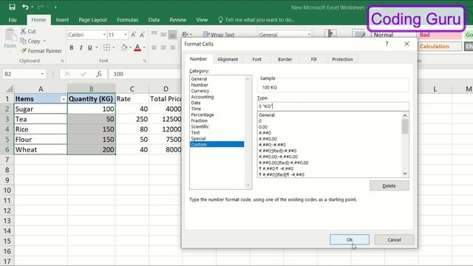Open the font name Calibri dropdown
The height and width of the screenshot is (266, 473).
[104, 35]
